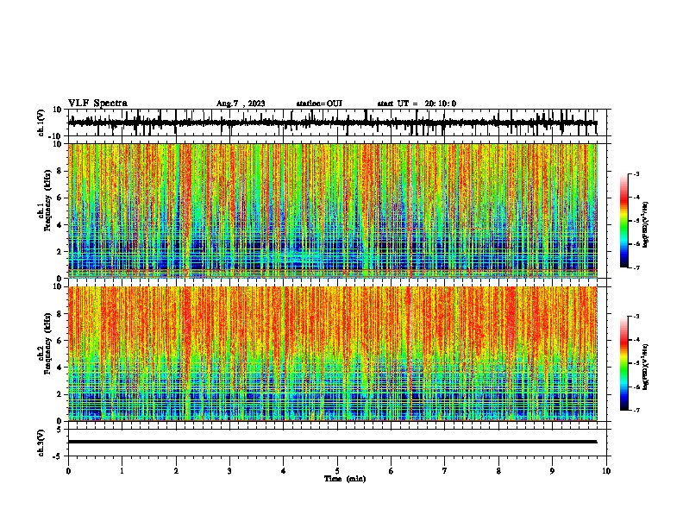Click the flat black ch.3 voltage trace

coord(332,442)
